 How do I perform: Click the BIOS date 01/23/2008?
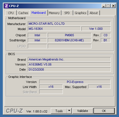(69, 69)
